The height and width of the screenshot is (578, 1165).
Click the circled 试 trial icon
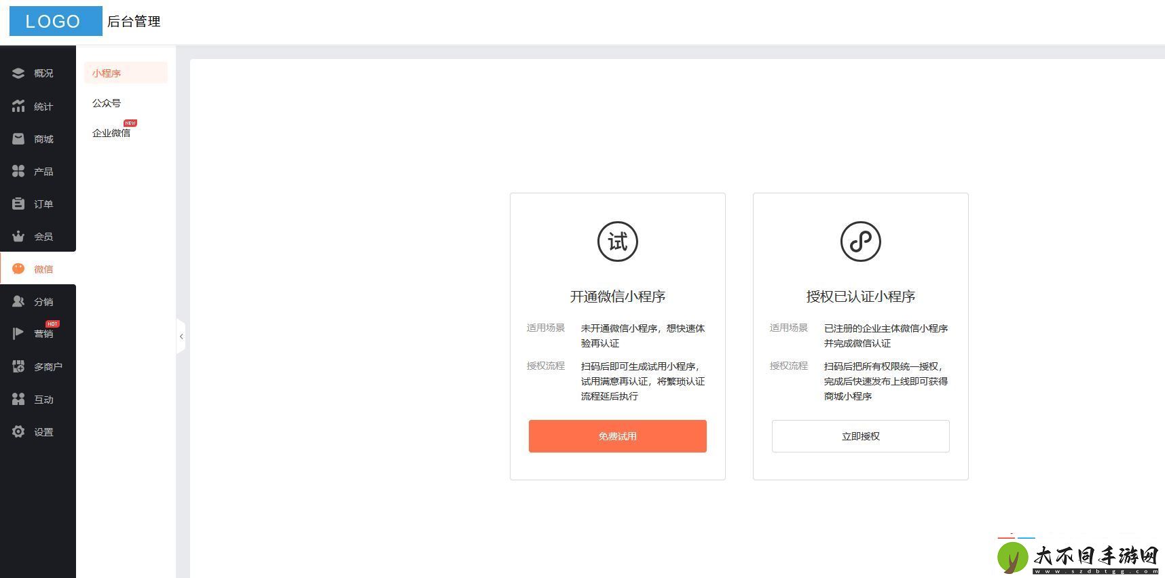(617, 242)
